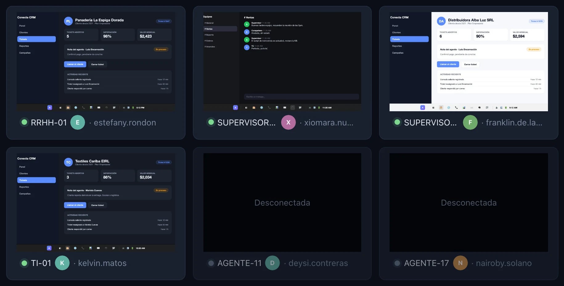The width and height of the screenshot is (564, 286).
Task: Open the # Soporte channel in xiomara's screen
Action: [220, 35]
